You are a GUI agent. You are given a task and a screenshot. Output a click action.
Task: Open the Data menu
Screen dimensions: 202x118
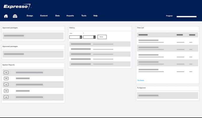(57, 16)
